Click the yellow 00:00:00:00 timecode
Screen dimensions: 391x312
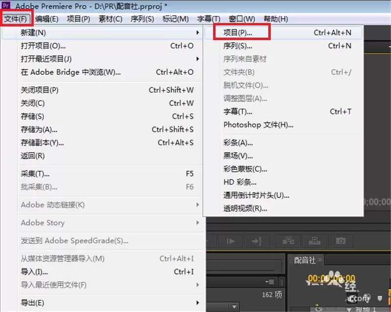[331, 278]
